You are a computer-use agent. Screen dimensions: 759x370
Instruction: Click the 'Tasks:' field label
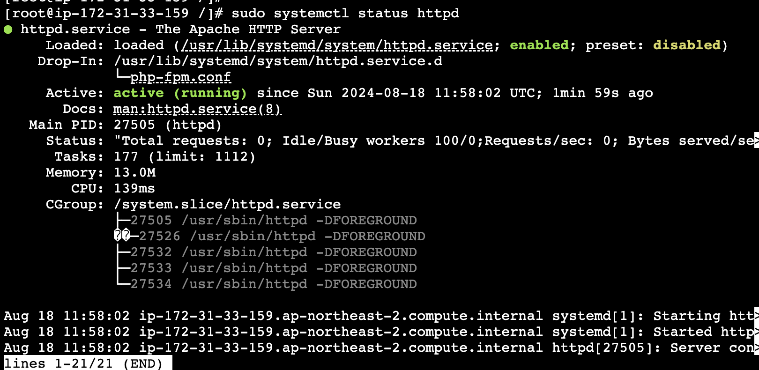(79, 157)
